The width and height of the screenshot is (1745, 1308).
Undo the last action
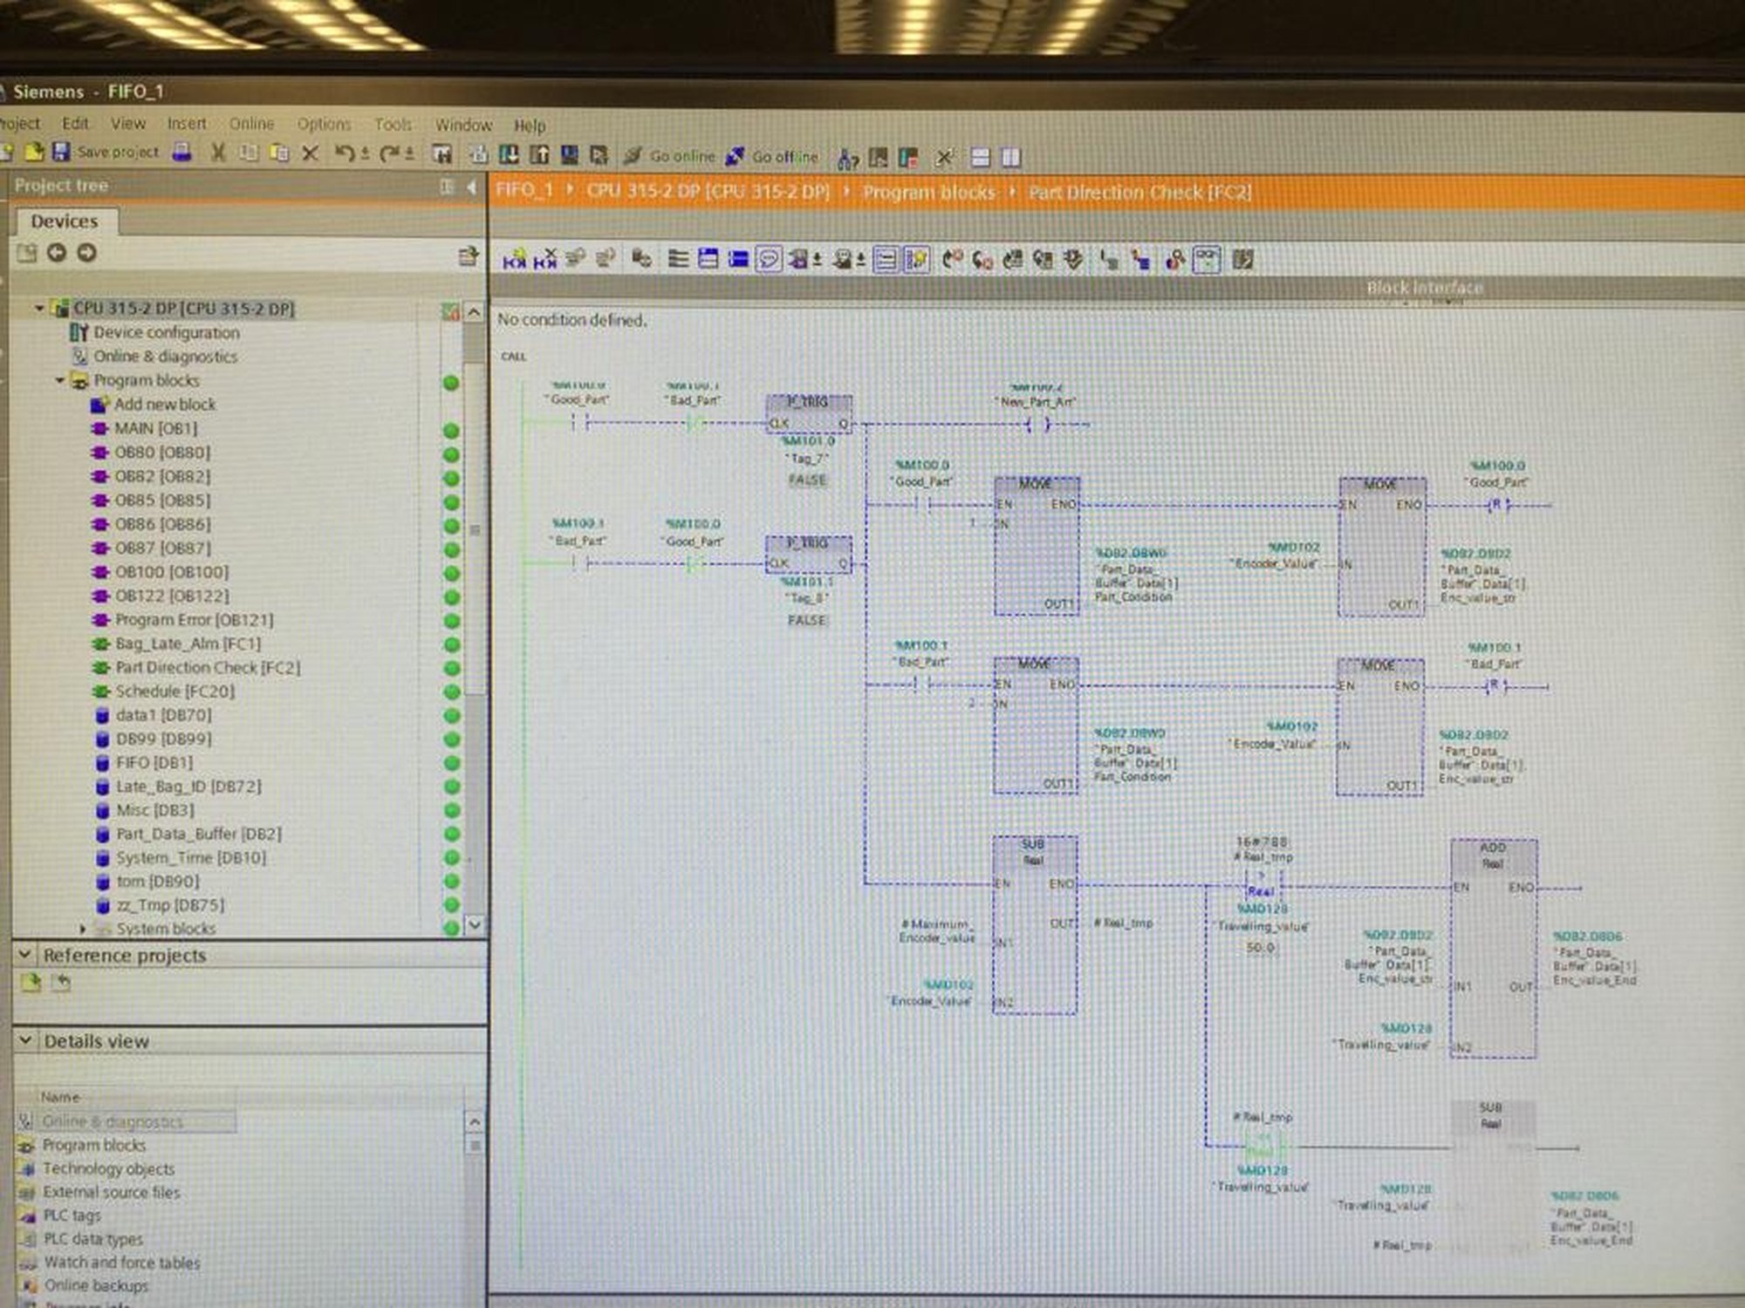point(345,154)
